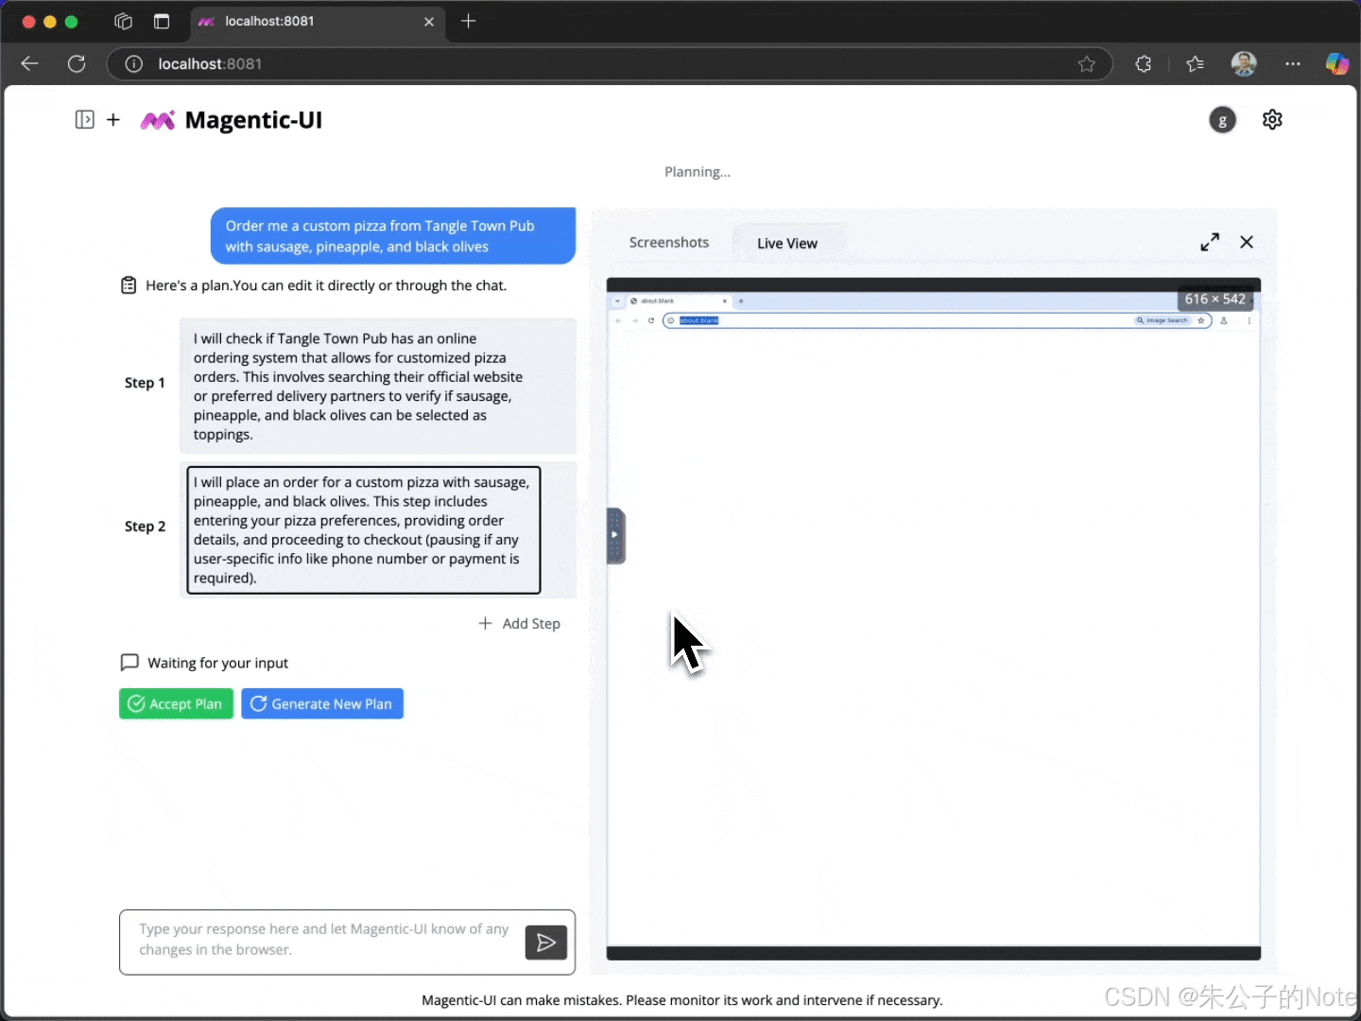This screenshot has height=1021, width=1361.
Task: Bookmark this page with the star
Action: pos(1087,64)
